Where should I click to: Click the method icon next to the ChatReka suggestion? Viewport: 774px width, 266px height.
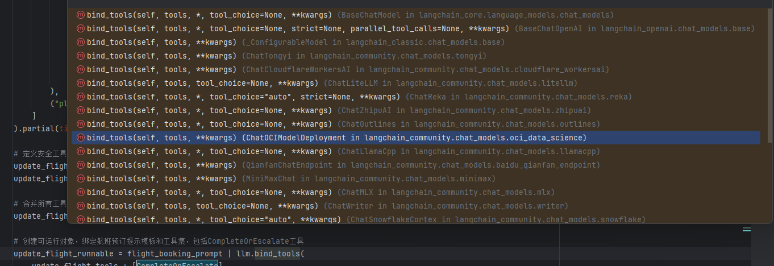[81, 97]
